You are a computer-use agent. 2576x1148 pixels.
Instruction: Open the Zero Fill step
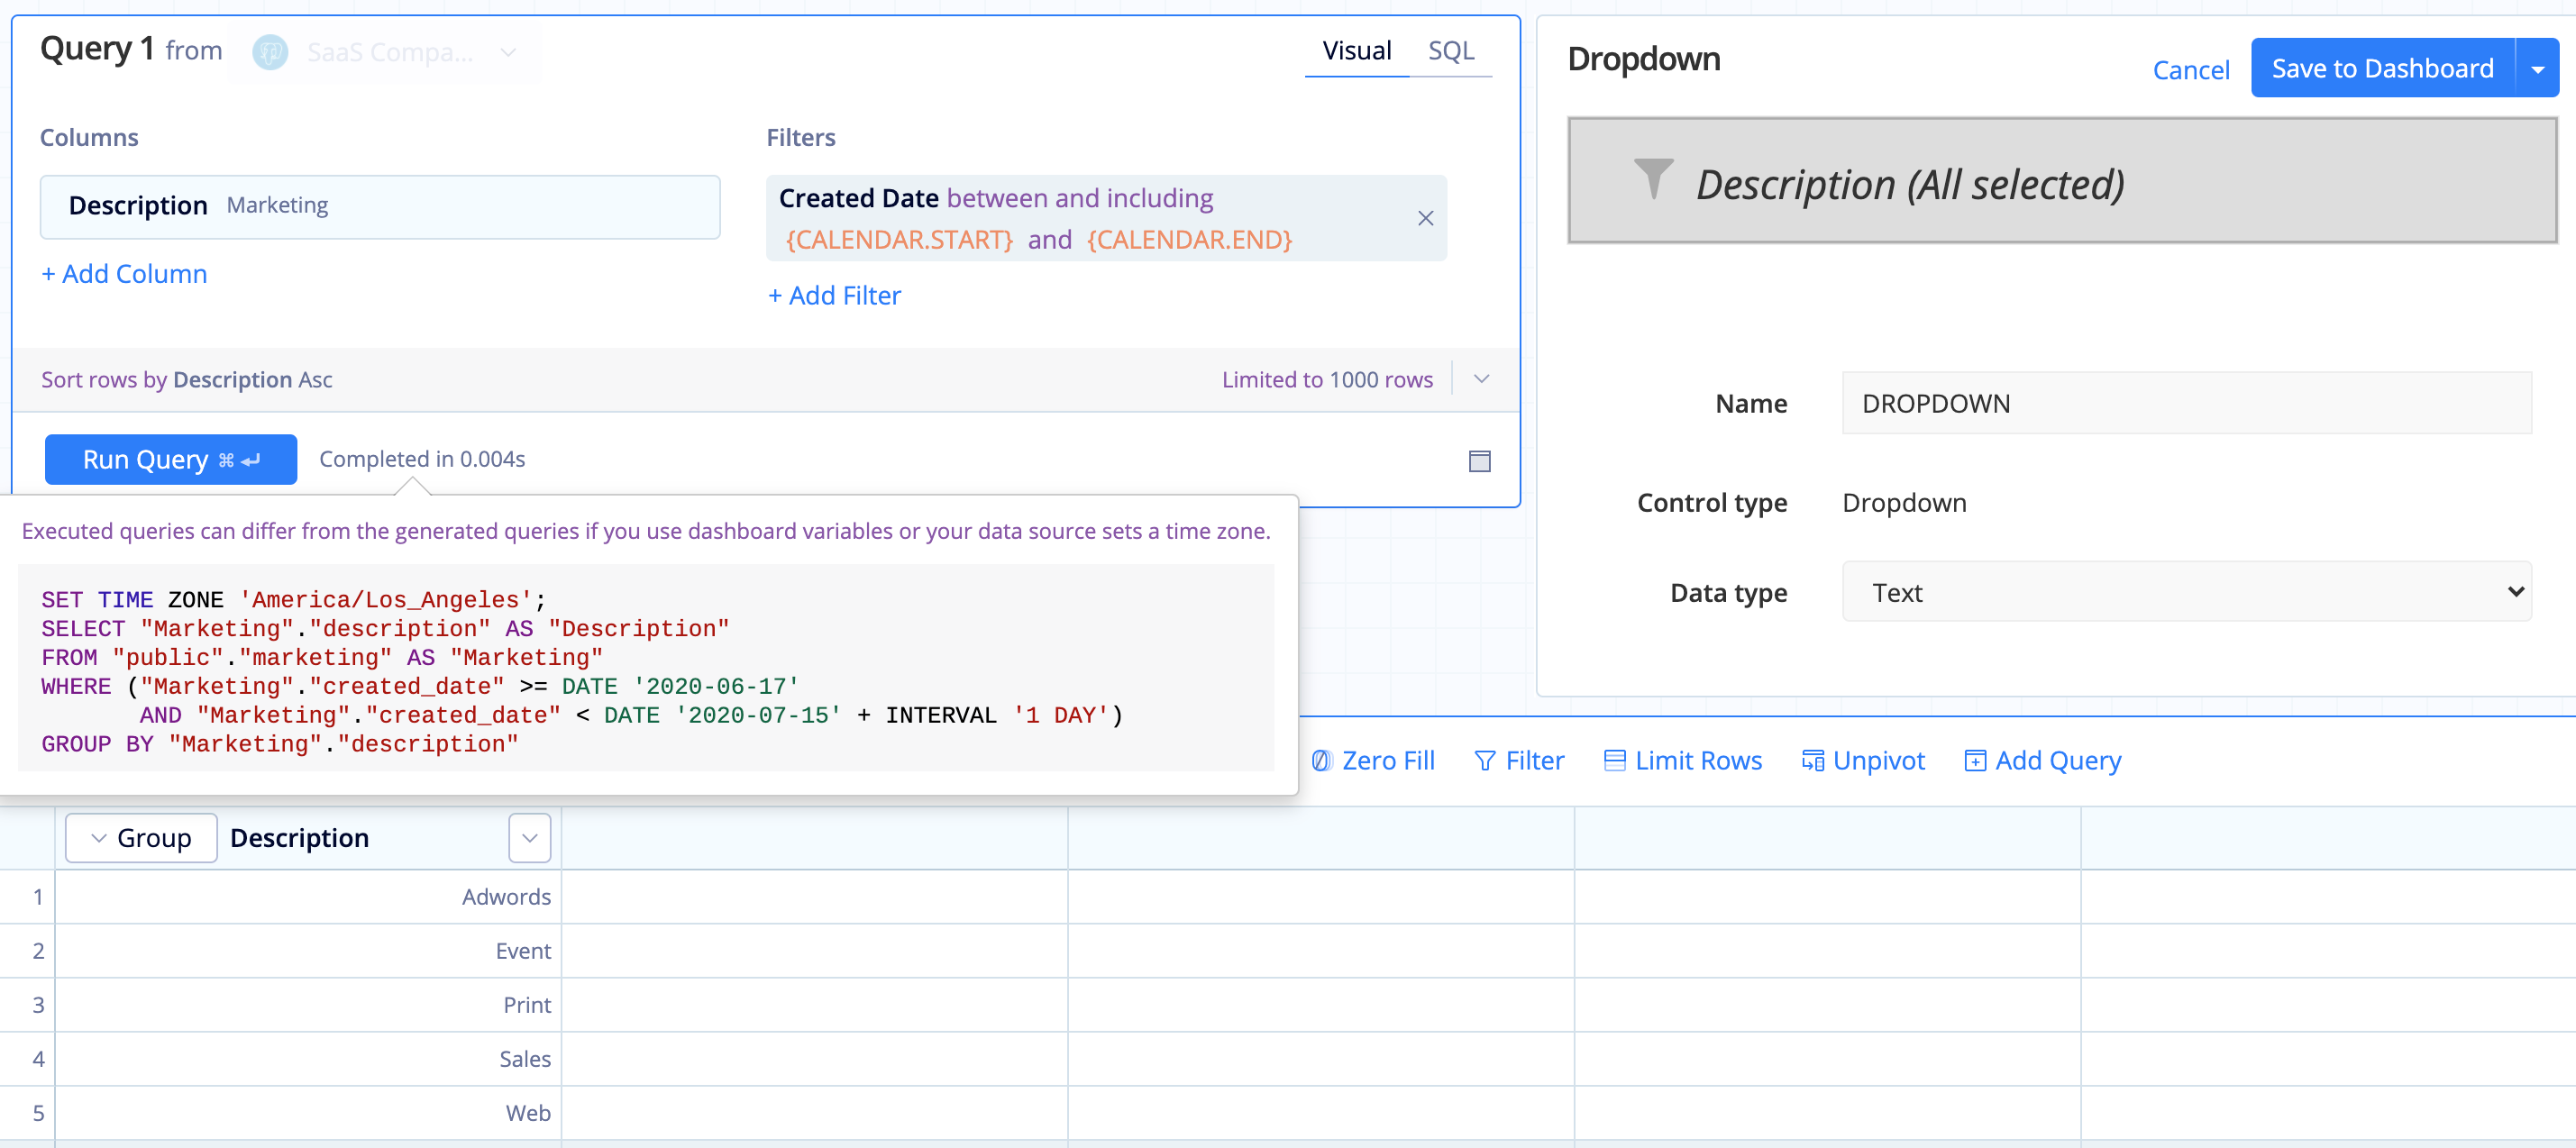coord(1373,761)
